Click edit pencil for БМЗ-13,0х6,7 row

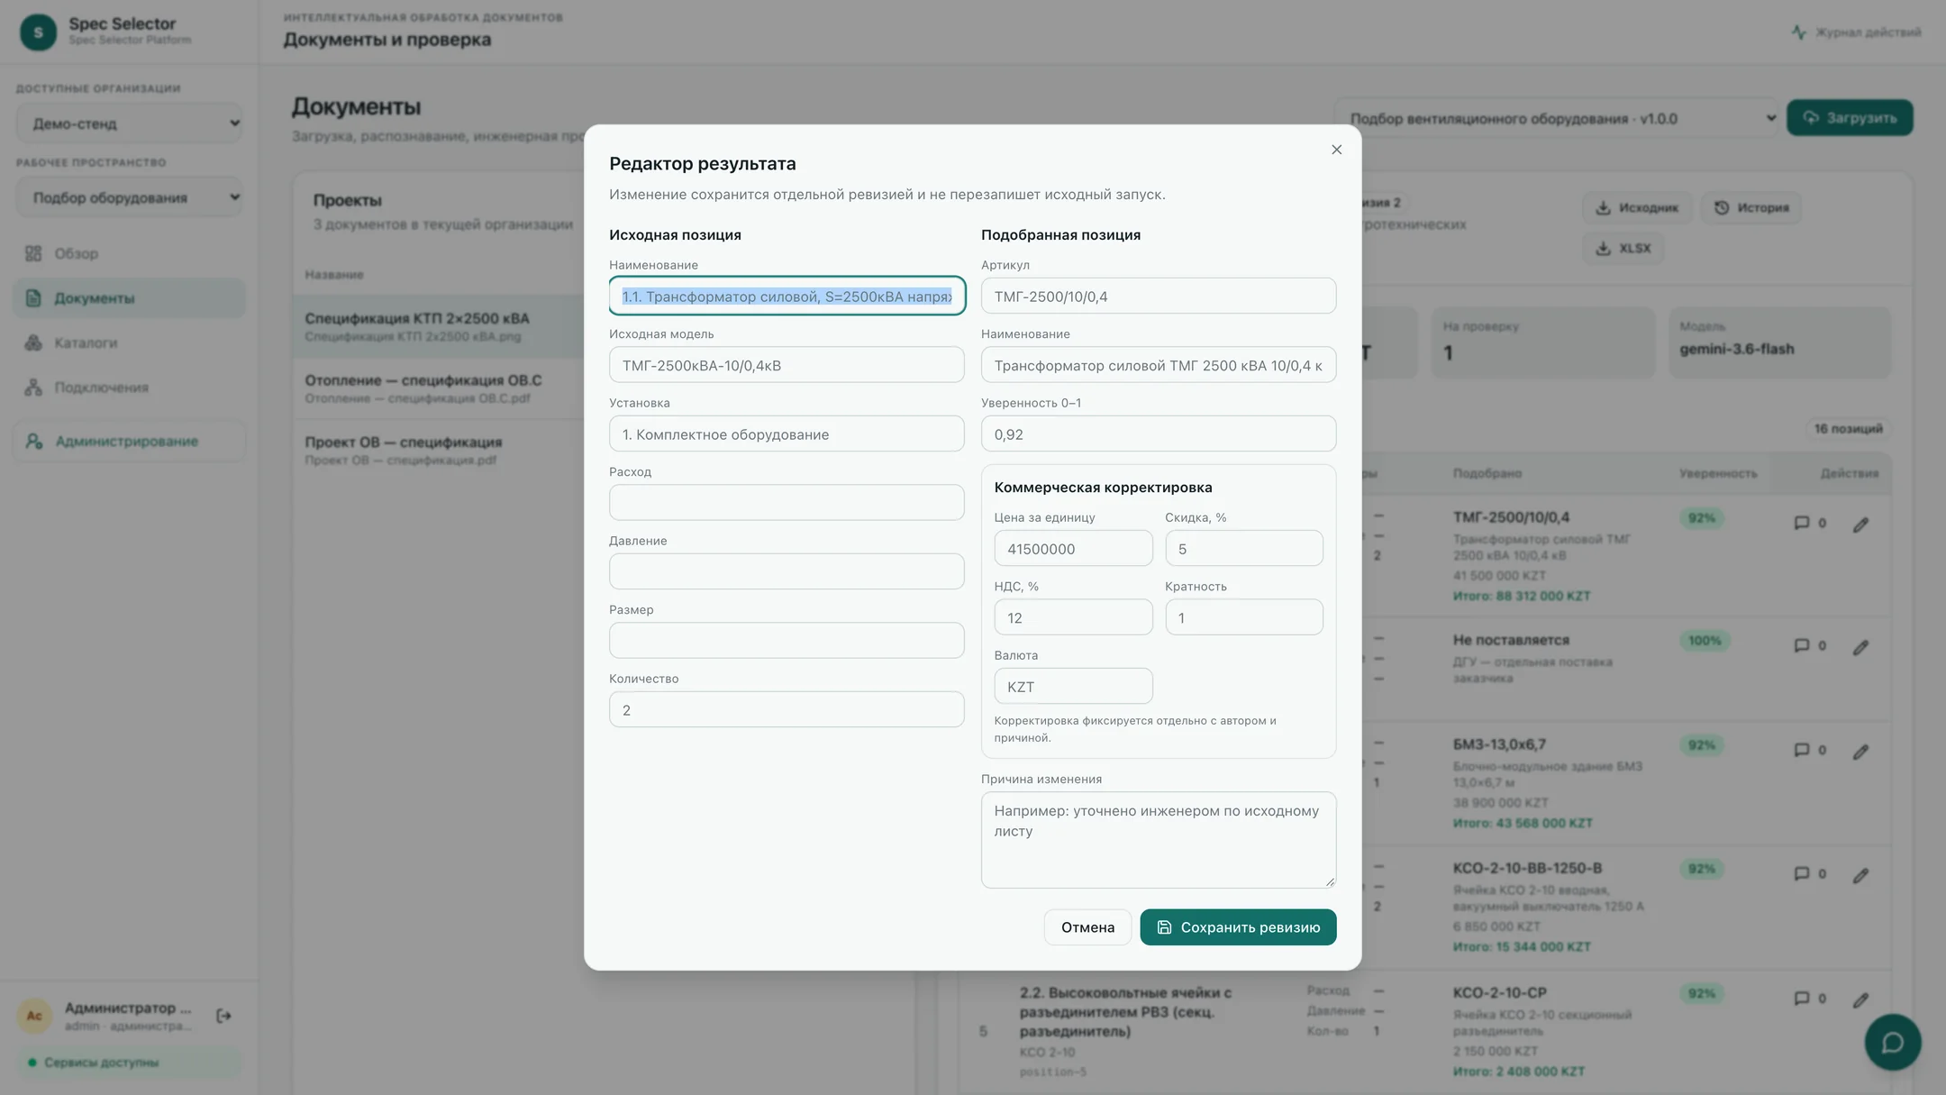(x=1860, y=752)
